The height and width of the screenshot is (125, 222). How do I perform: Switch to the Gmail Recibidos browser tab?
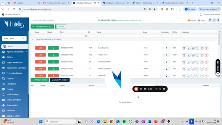click(56, 3)
